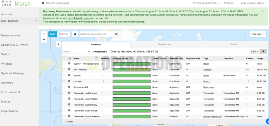Open the Systems Manager sidebar menu
269x126 pixels.
[13, 73]
